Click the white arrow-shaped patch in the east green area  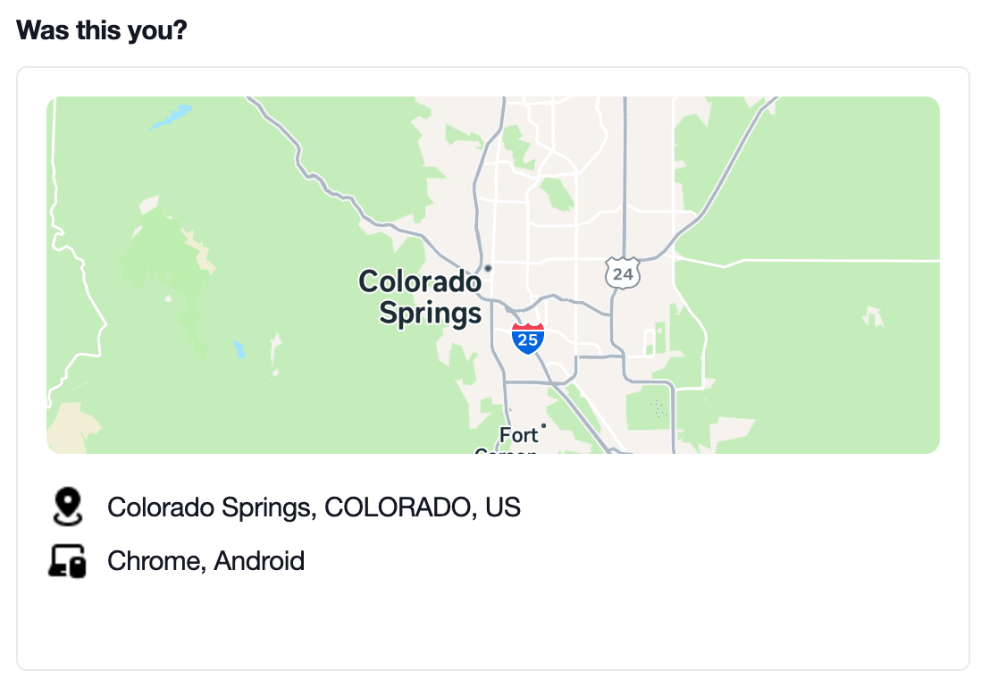pos(874,316)
